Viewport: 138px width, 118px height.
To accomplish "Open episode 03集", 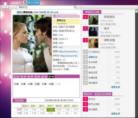I will click(30, 84).
